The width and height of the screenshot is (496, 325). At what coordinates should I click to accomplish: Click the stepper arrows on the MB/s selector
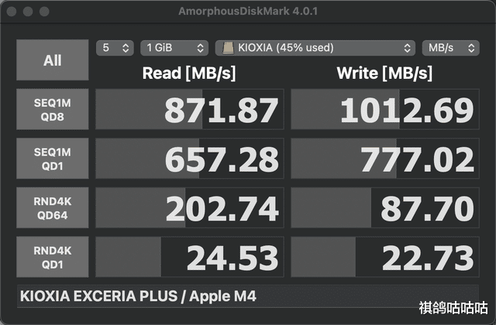click(x=471, y=48)
